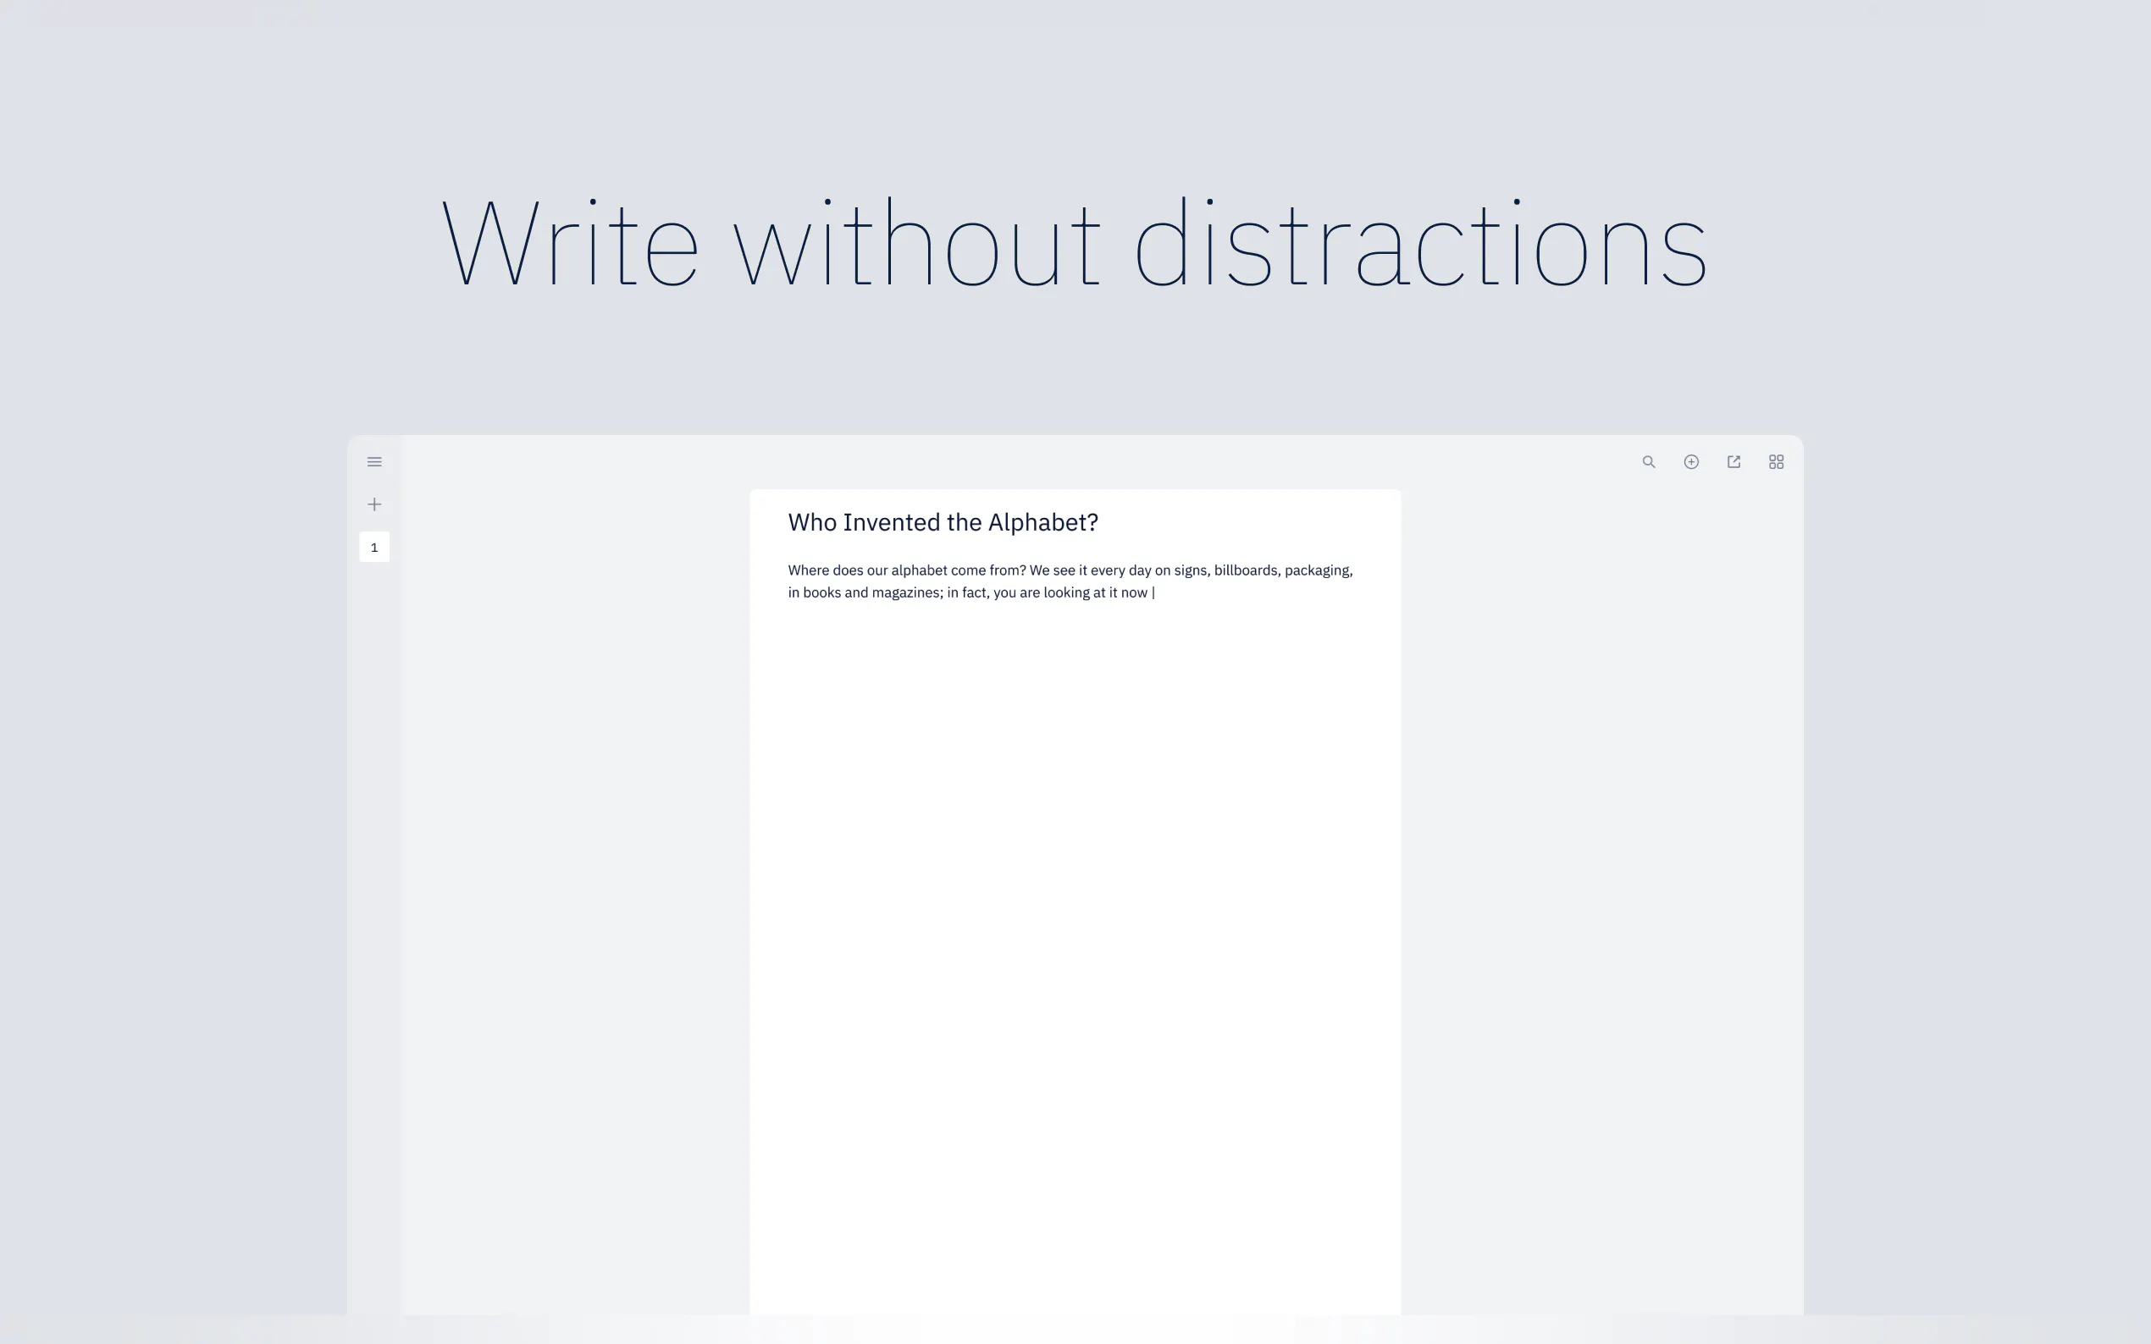Screen dimensions: 2151x1344
Task: Select page 1 thumbnail in sidebar
Action: (x=374, y=547)
